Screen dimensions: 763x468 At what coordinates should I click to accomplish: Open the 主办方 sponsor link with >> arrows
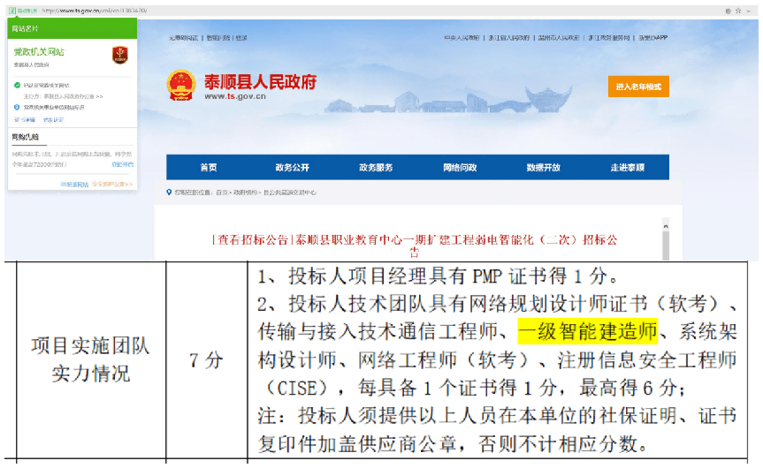pyautogui.click(x=64, y=96)
